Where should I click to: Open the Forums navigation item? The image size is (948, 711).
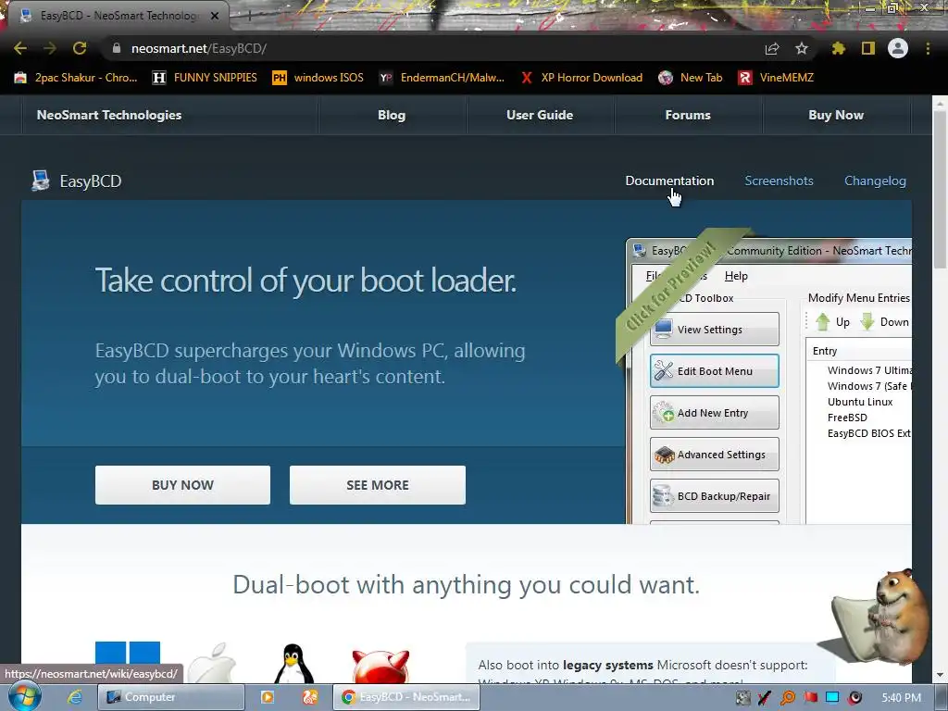(688, 115)
